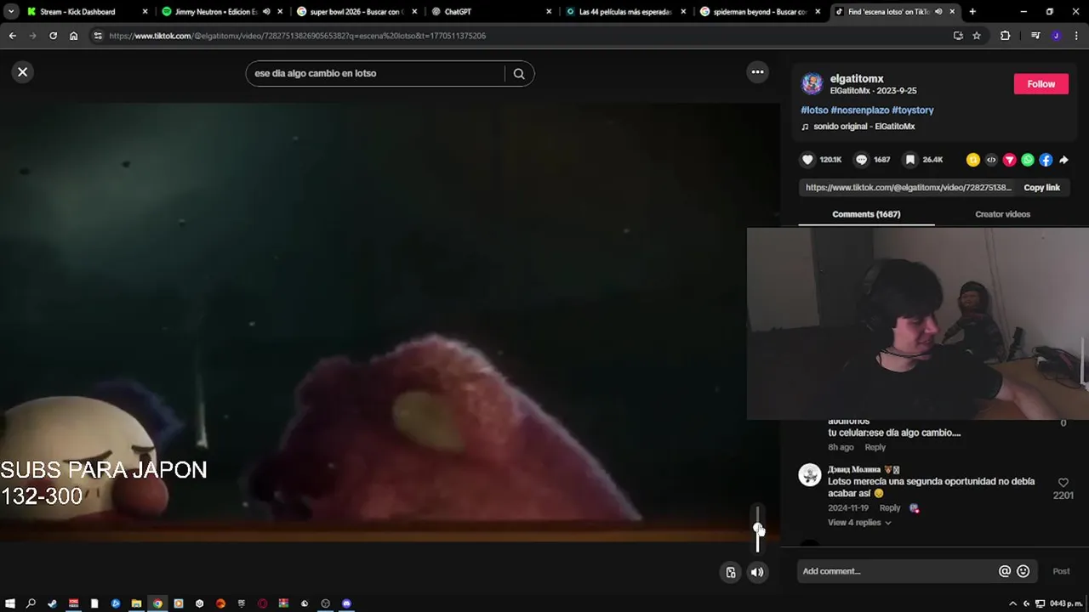The width and height of the screenshot is (1089, 612).
Task: Mute tab audio icon on TikTok tab
Action: [938, 12]
